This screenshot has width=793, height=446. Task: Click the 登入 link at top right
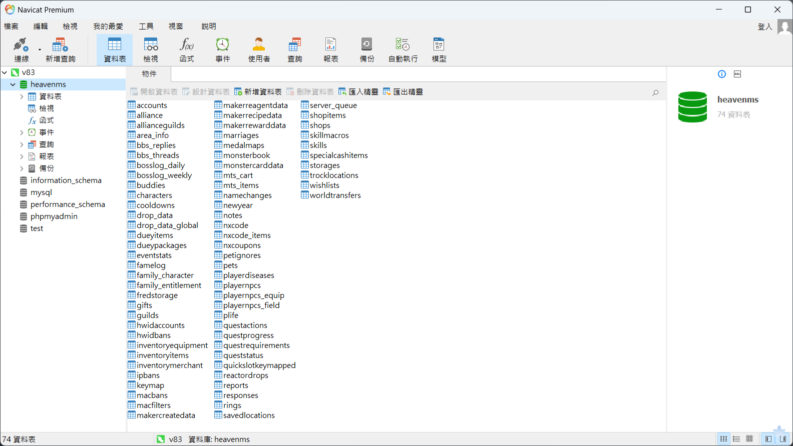764,27
